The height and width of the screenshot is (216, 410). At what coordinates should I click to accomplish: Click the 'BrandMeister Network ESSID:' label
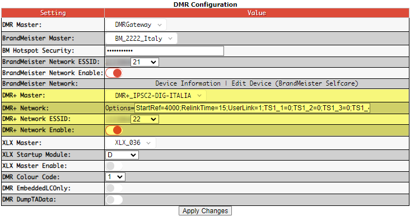click(51, 62)
